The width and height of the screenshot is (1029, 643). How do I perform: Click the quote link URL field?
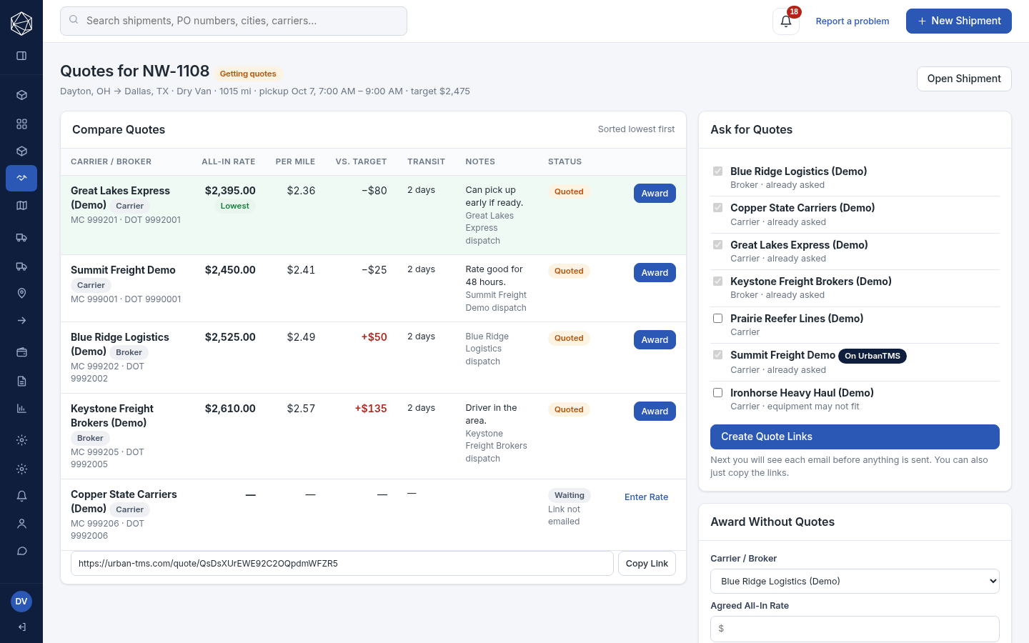point(342,564)
